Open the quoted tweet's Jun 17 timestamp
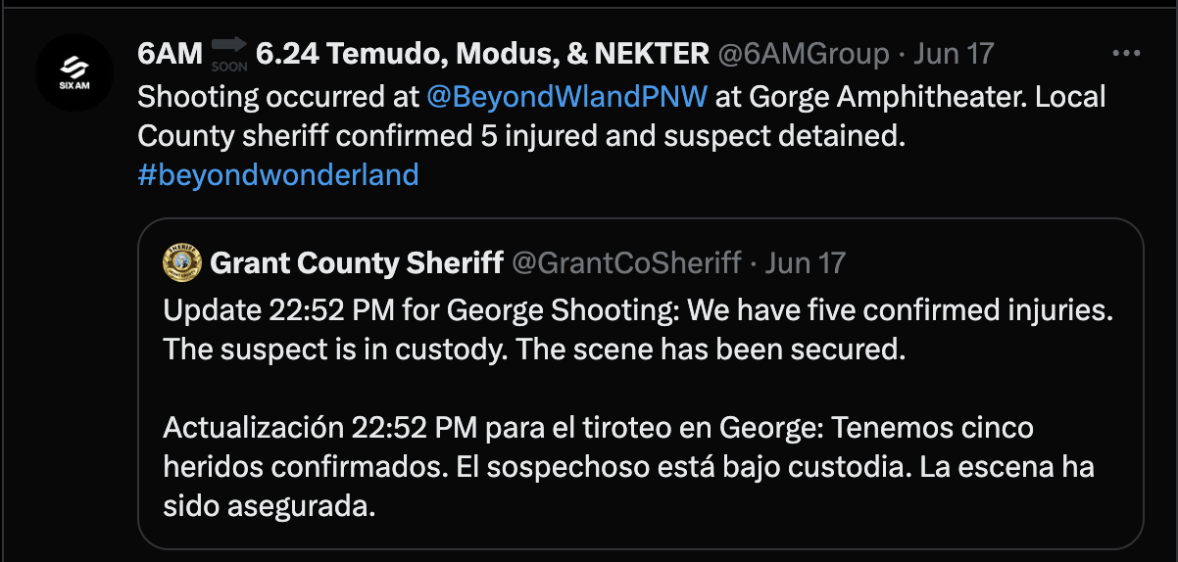Viewport: 1178px width, 562px height. (x=805, y=262)
